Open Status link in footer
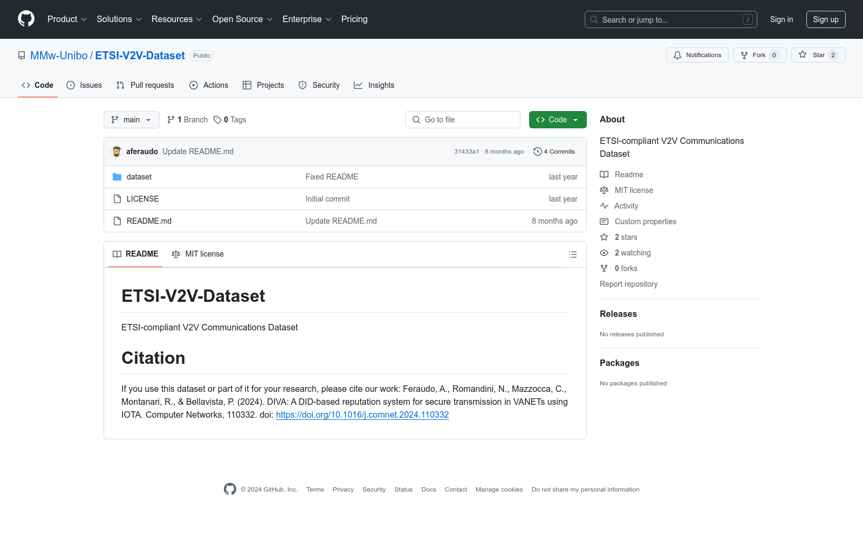The width and height of the screenshot is (863, 539). [403, 489]
